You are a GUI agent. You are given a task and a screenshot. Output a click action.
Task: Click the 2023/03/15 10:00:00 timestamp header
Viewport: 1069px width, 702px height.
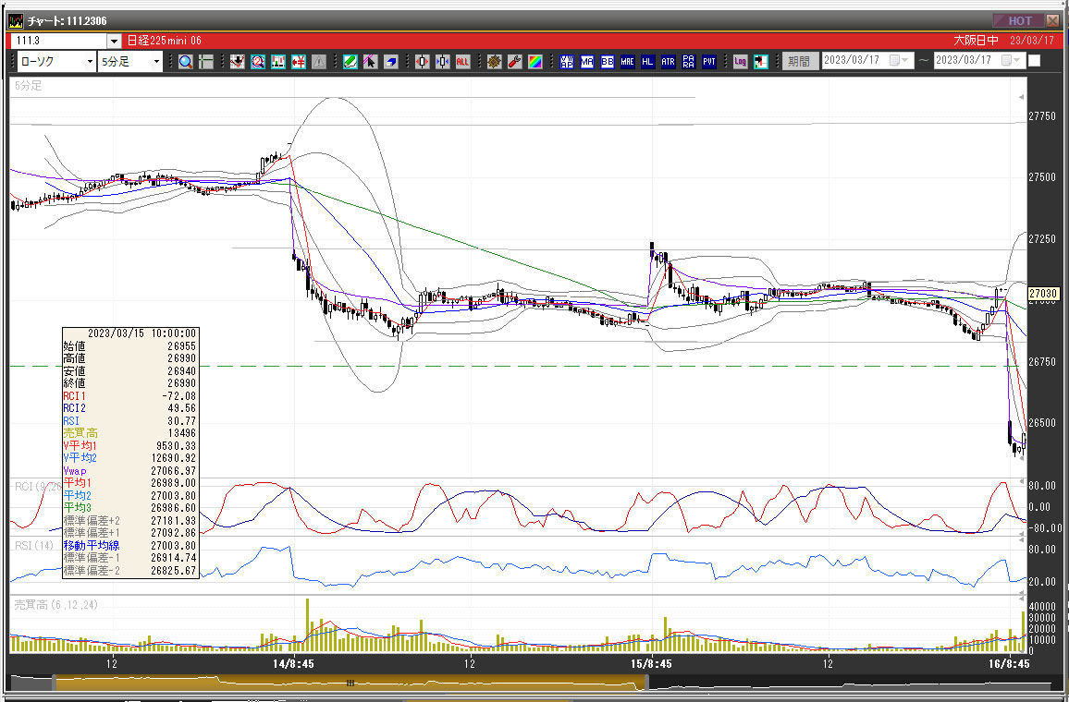(141, 333)
